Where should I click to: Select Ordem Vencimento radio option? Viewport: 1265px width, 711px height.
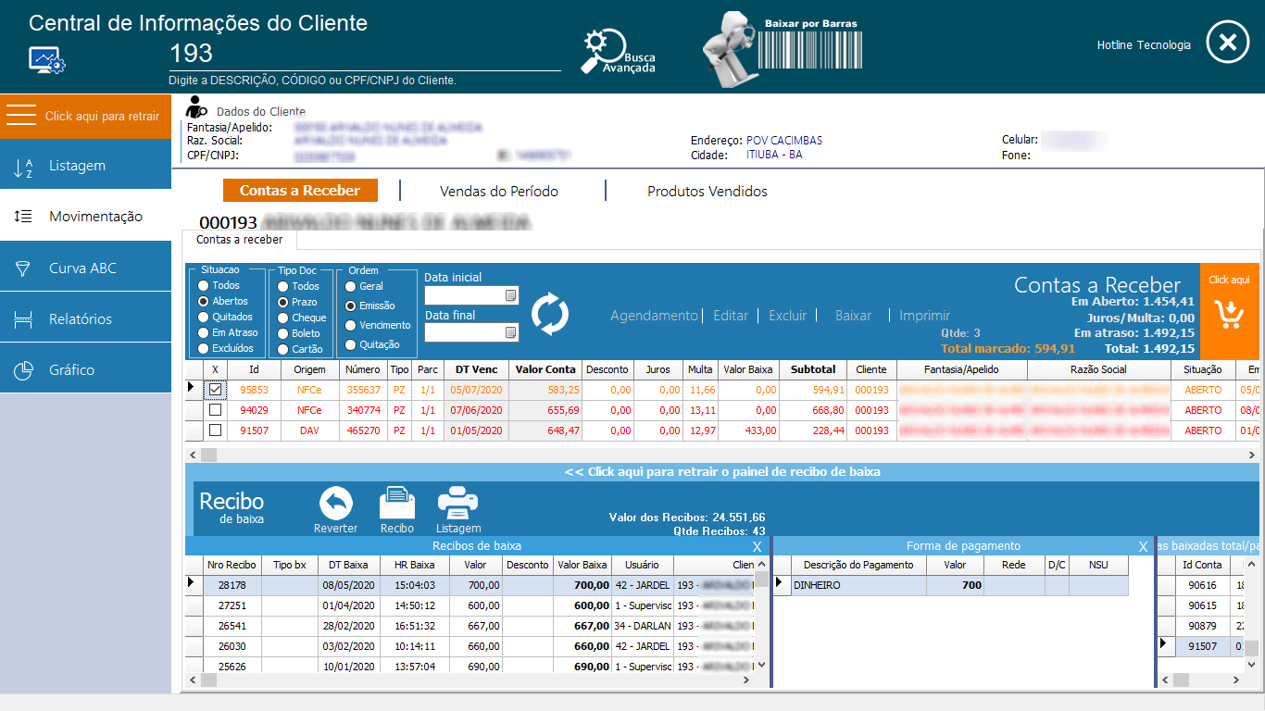click(351, 325)
